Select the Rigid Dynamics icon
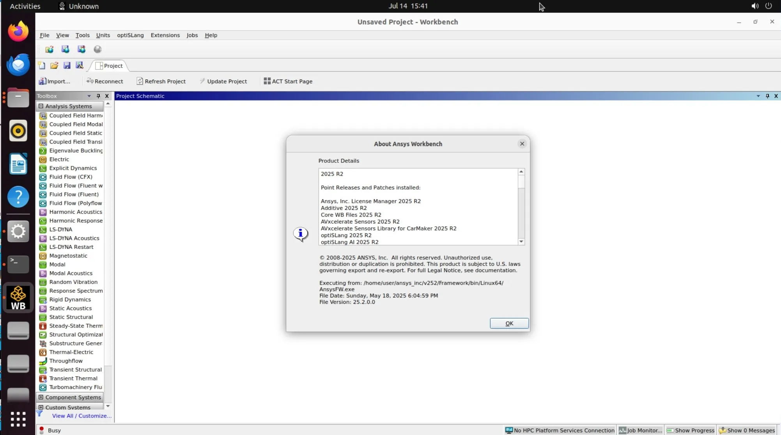Viewport: 781px width, 435px height. 43,299
